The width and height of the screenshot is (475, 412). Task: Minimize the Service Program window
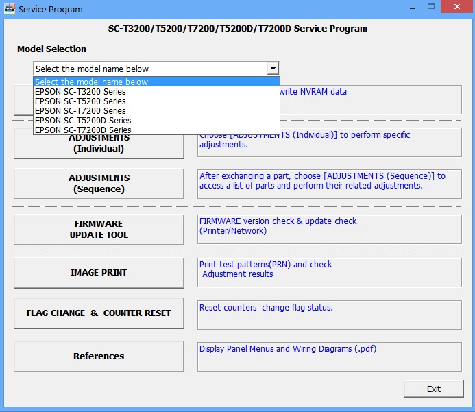coord(413,8)
